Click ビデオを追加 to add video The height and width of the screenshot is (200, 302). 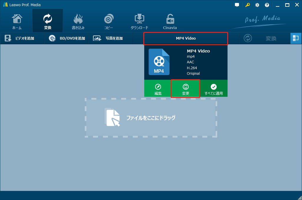(x=19, y=38)
